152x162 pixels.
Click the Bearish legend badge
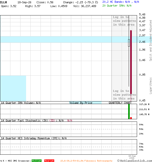pyautogui.click(x=49, y=161)
